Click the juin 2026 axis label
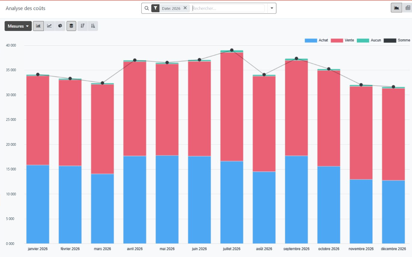 click(x=200, y=249)
